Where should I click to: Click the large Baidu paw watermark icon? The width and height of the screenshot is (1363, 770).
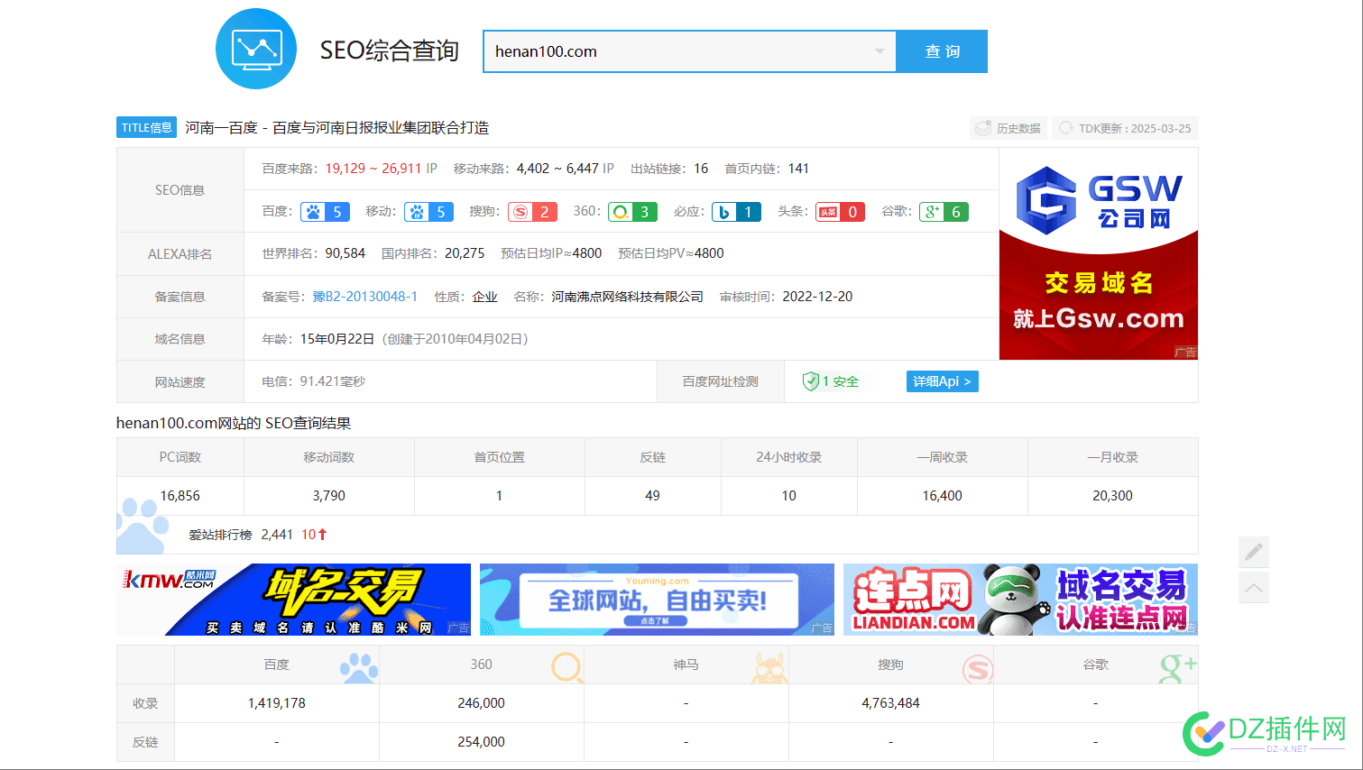click(x=143, y=526)
